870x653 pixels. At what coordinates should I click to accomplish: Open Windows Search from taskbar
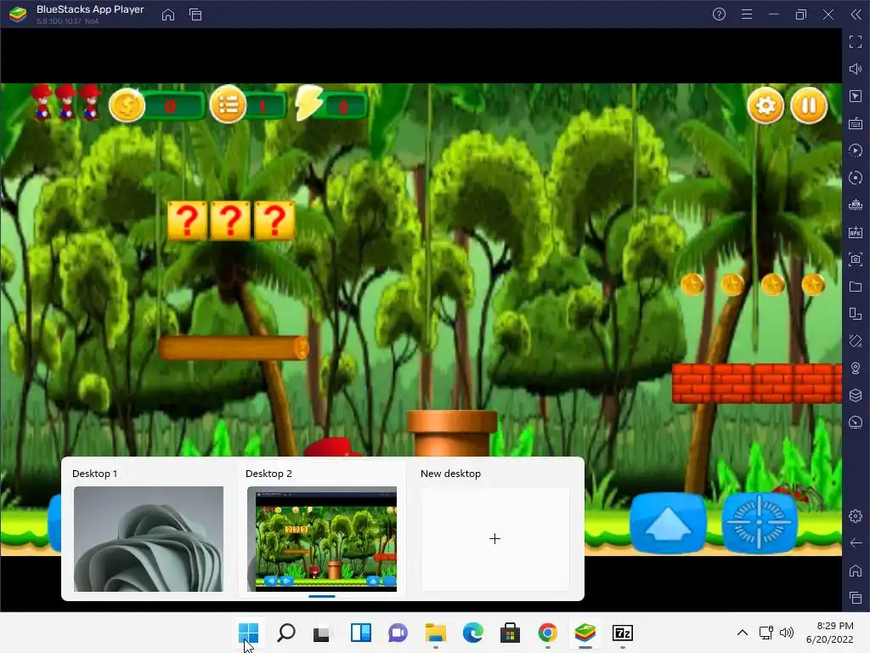tap(285, 633)
